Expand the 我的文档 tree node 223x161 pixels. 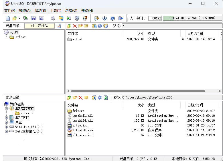tap(6, 118)
